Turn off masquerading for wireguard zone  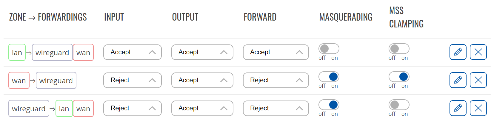click(x=329, y=105)
